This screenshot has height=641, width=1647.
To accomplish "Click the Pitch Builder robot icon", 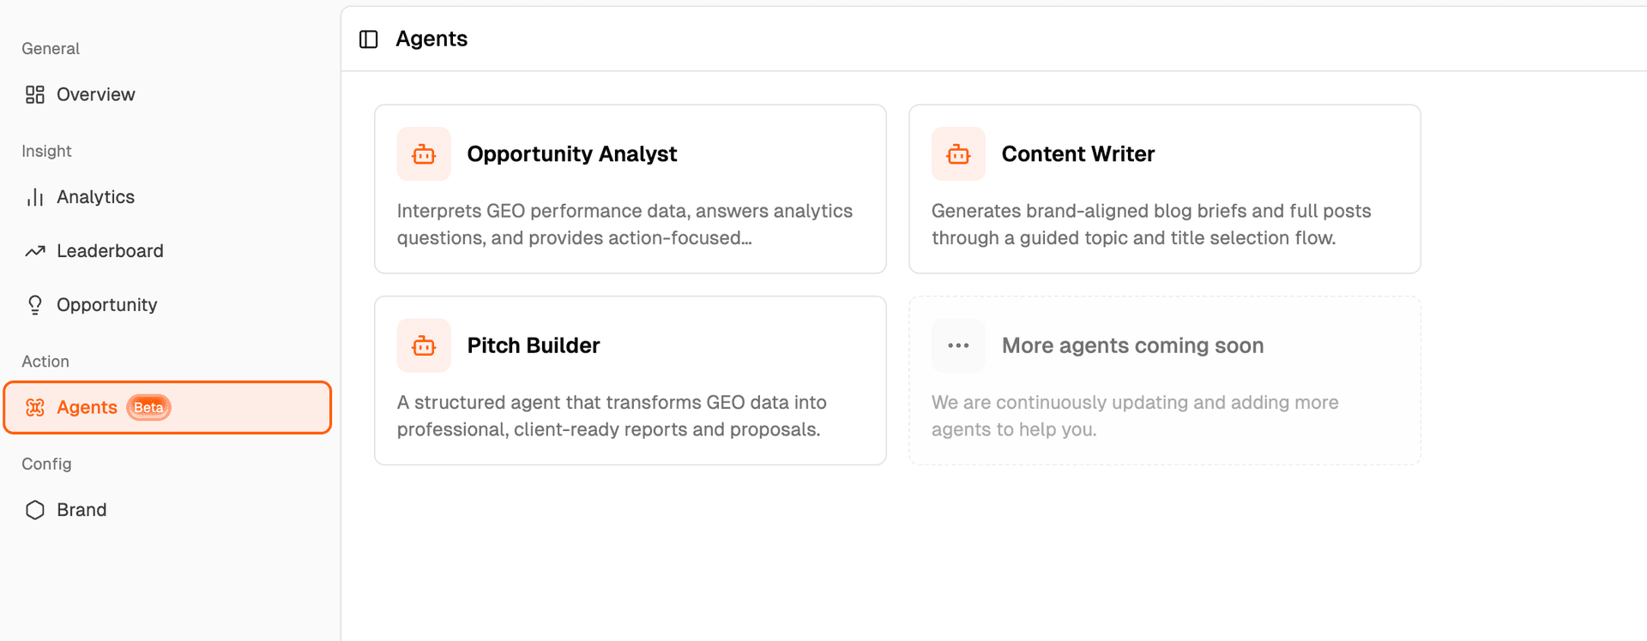I will (424, 345).
